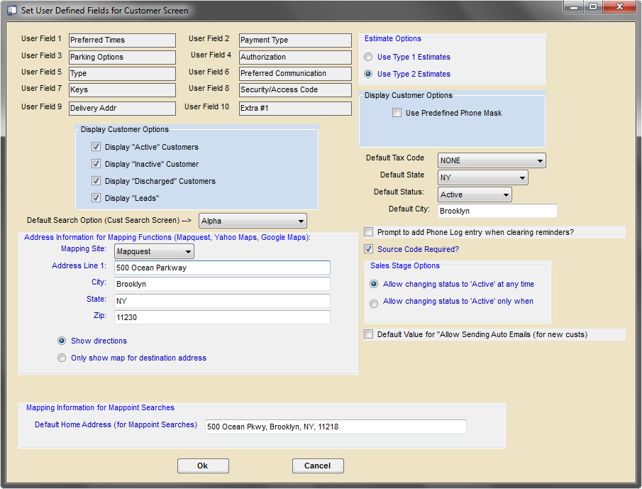Open the Mapping Site Mapquest dropdown
The image size is (642, 489).
tap(154, 251)
